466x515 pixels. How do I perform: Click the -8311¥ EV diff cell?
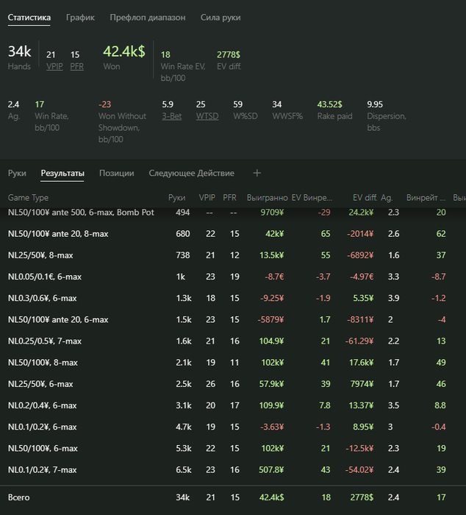click(360, 319)
